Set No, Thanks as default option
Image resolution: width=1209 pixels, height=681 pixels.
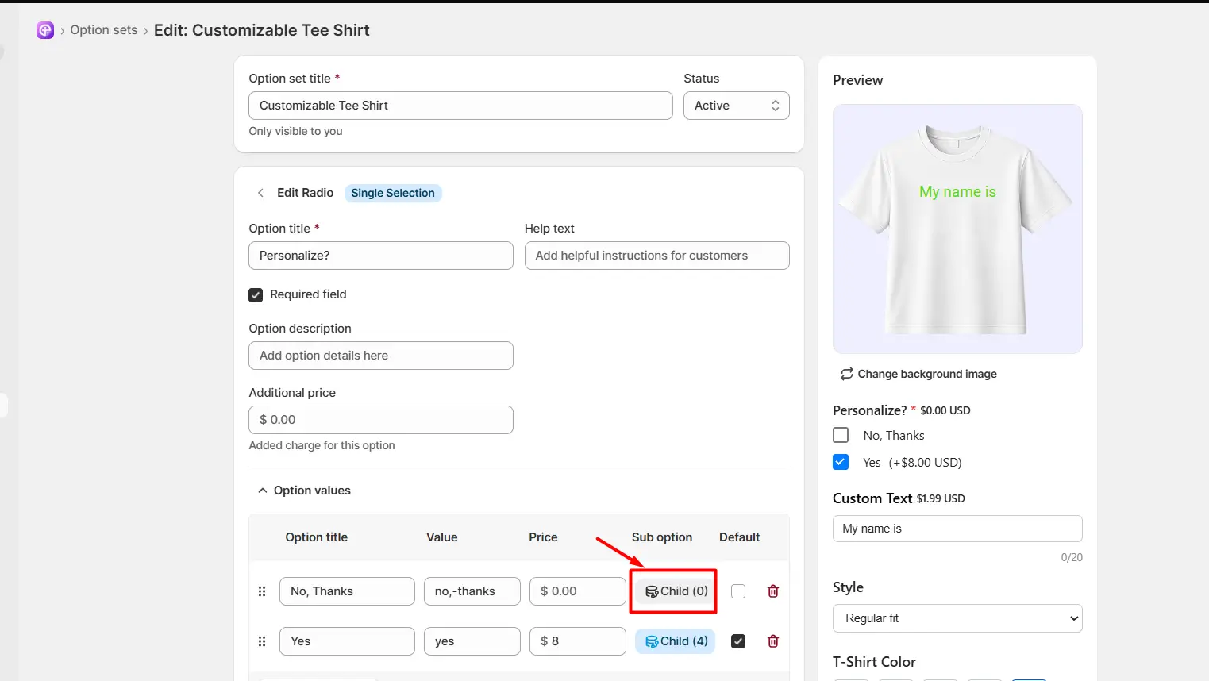(738, 591)
